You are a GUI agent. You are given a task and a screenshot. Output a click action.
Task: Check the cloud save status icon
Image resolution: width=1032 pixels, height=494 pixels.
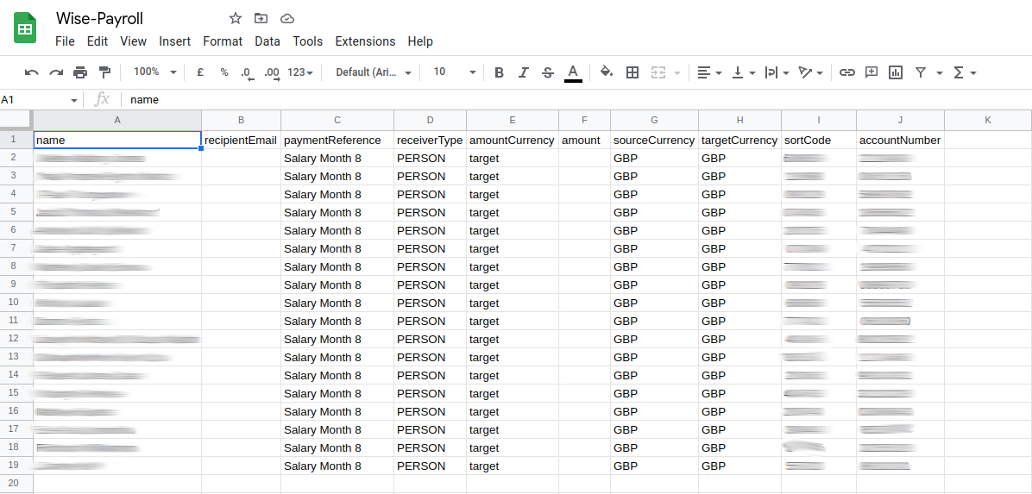[286, 18]
